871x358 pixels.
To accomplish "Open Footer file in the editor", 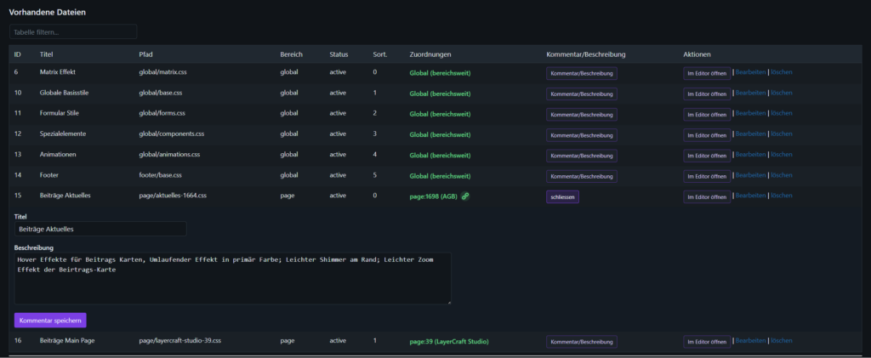I will [x=707, y=176].
